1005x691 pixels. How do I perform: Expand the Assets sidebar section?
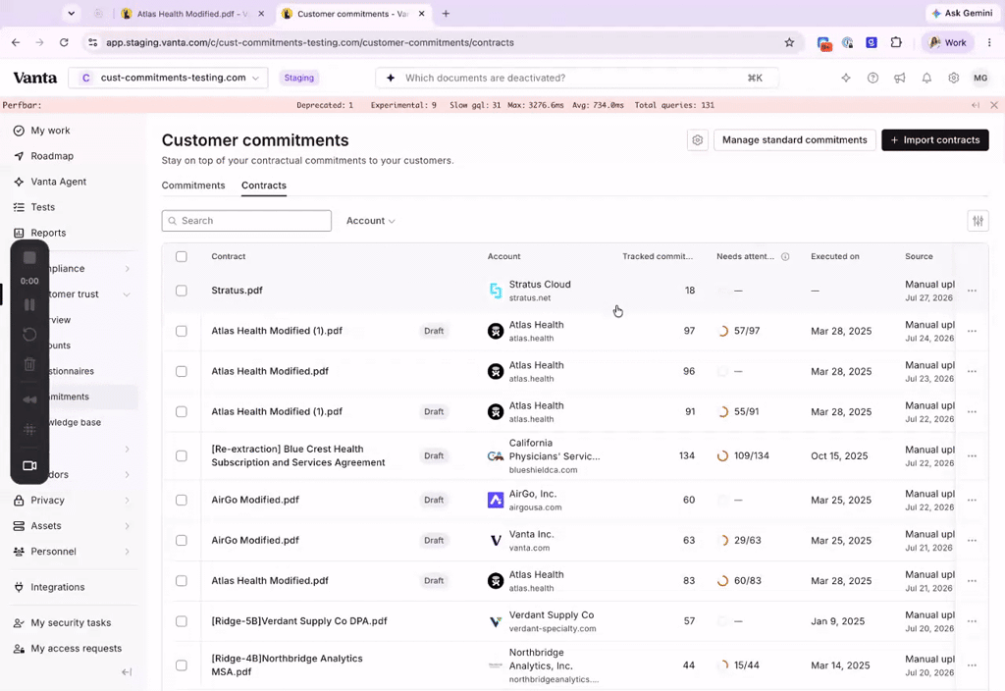click(x=127, y=526)
